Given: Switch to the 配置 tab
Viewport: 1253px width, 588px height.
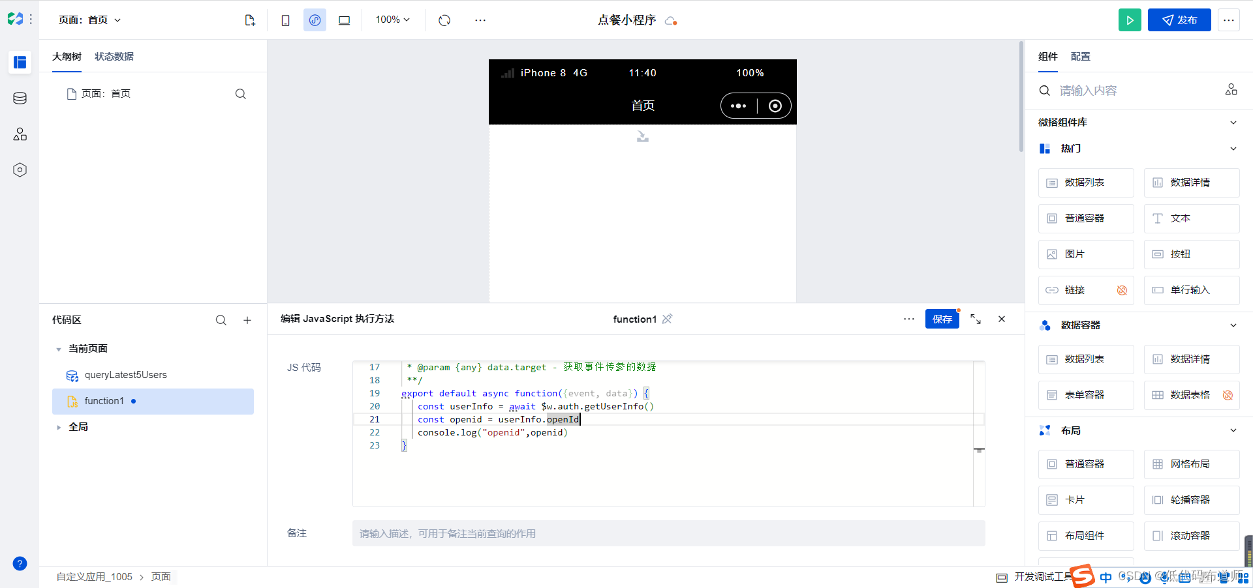Looking at the screenshot, I should 1081,57.
